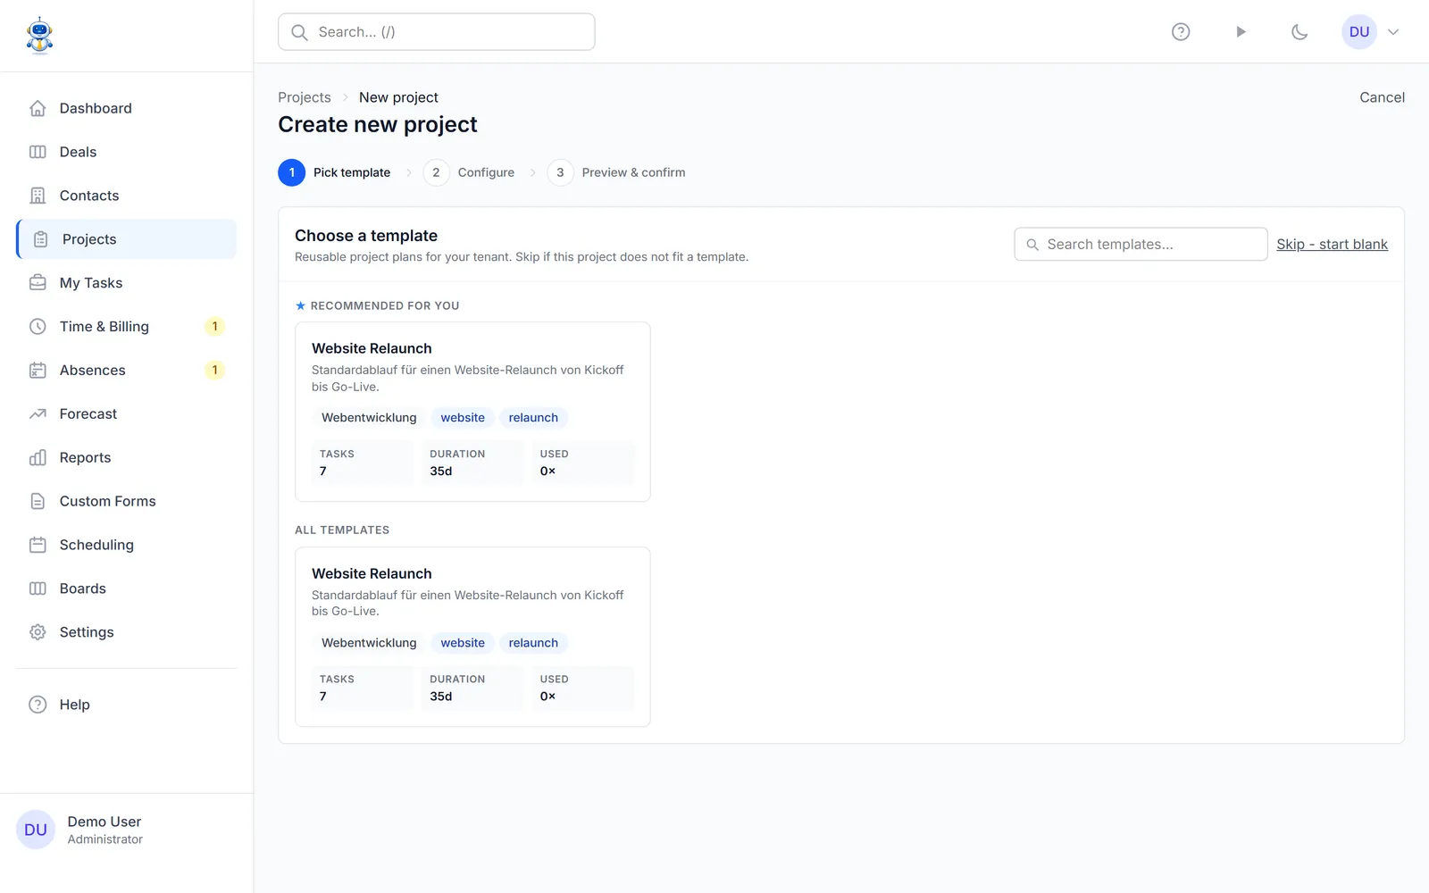Toggle dark mode with the moon icon

pyautogui.click(x=1299, y=32)
